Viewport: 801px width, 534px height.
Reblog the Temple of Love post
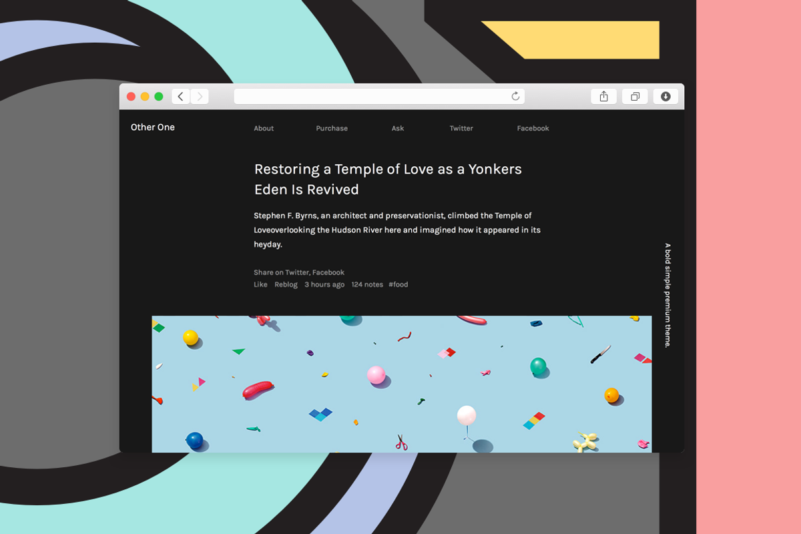coord(286,284)
